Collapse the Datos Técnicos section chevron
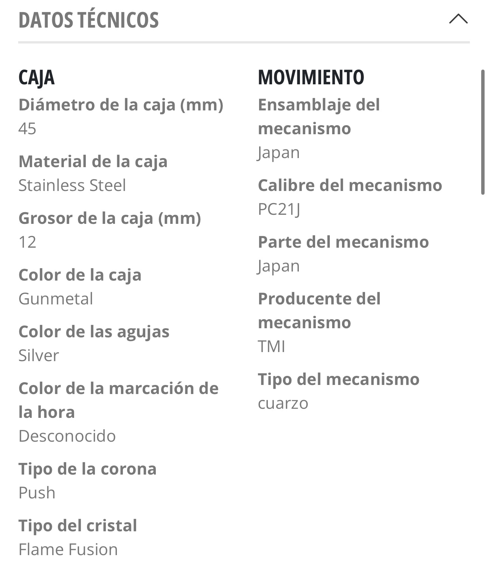Image resolution: width=488 pixels, height=571 pixels. pyautogui.click(x=458, y=19)
